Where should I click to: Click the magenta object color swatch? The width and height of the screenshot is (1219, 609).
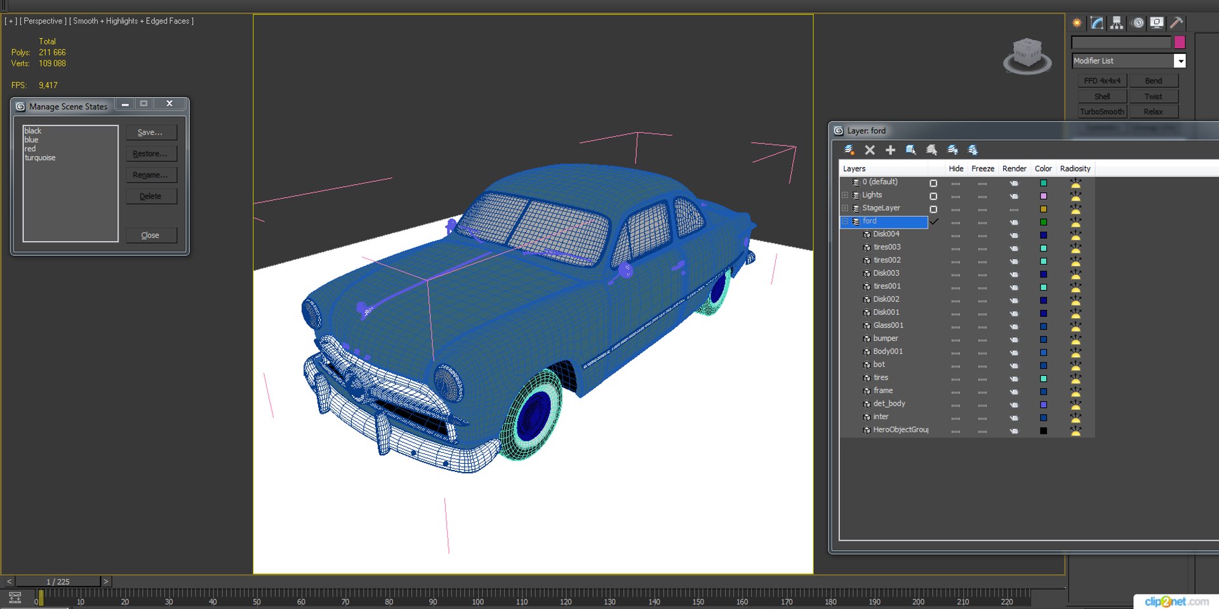point(1180,43)
